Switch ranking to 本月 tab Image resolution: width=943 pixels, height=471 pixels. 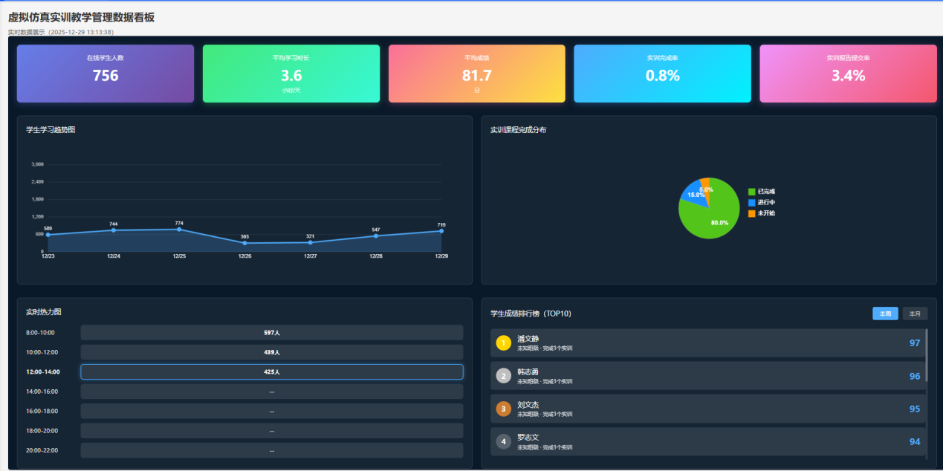pyautogui.click(x=915, y=314)
